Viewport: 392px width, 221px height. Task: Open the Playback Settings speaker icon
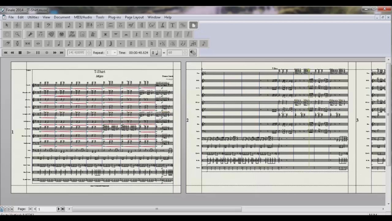[x=193, y=53]
